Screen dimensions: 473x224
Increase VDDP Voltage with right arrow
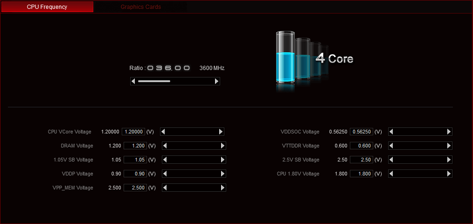223,174
